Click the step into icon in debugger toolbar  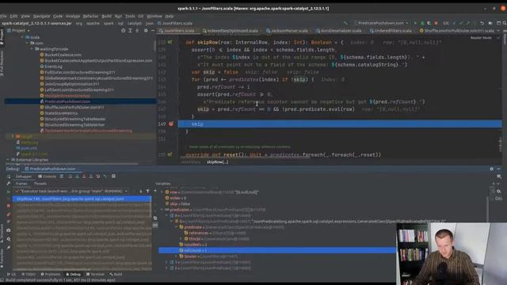(x=77, y=177)
